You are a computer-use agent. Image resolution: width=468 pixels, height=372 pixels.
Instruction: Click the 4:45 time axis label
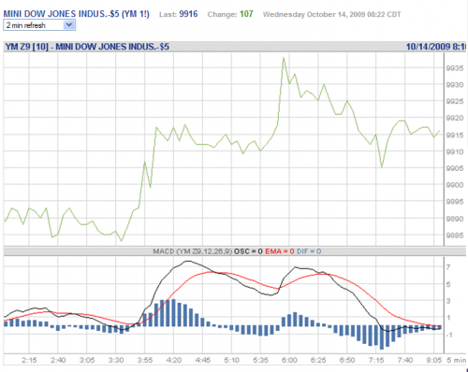[x=203, y=360]
